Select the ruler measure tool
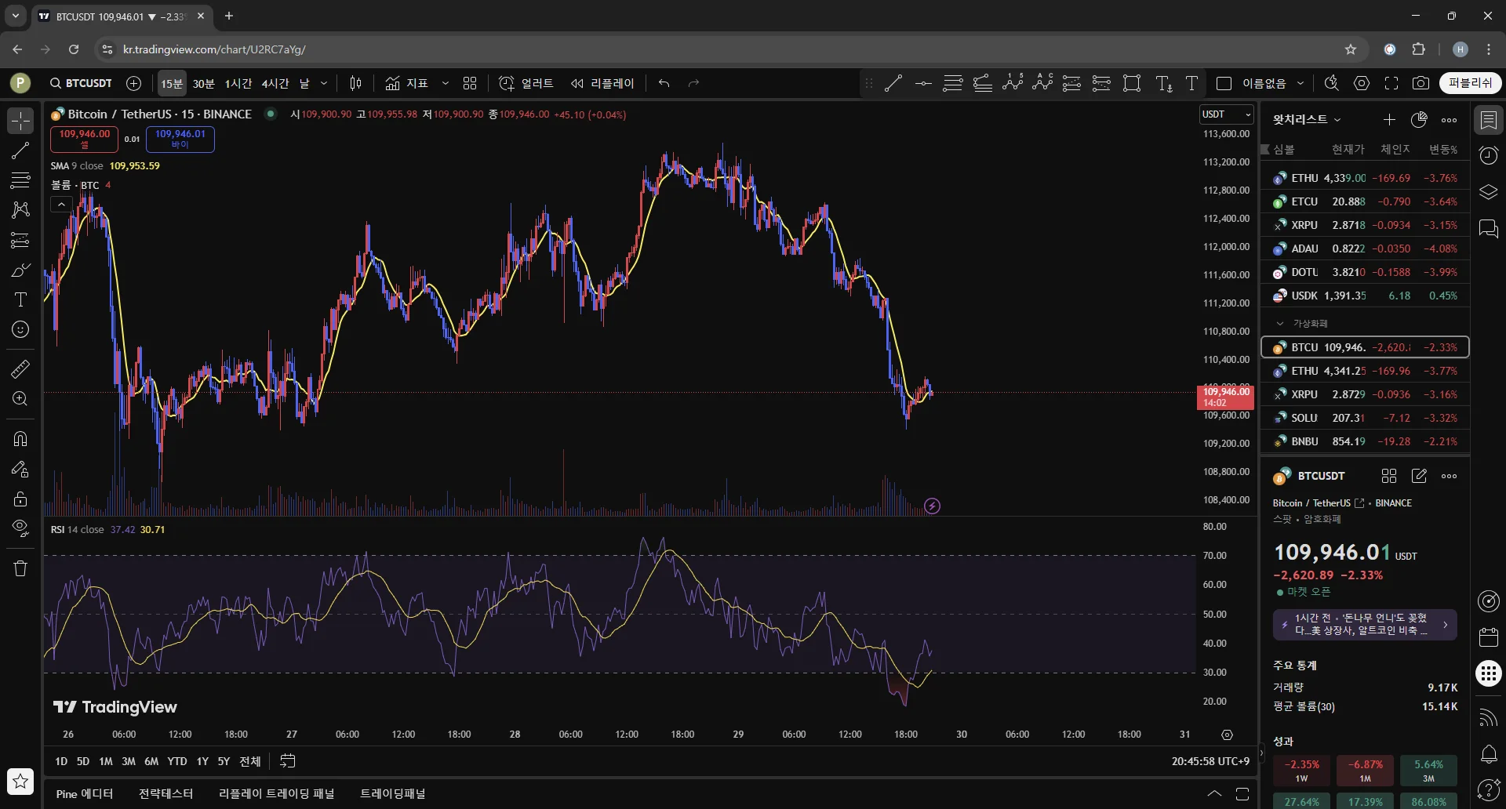The height and width of the screenshot is (809, 1506). tap(20, 368)
